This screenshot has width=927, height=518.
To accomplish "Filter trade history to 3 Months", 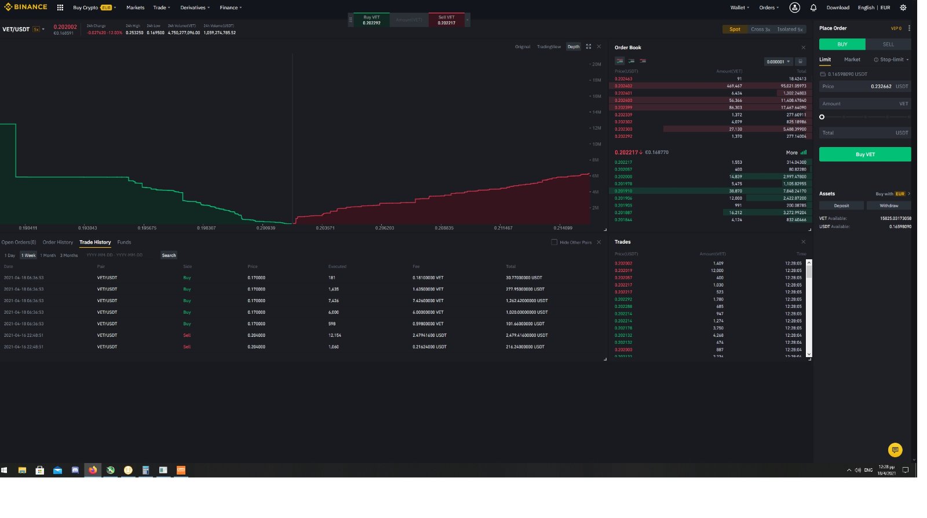I will pyautogui.click(x=69, y=255).
